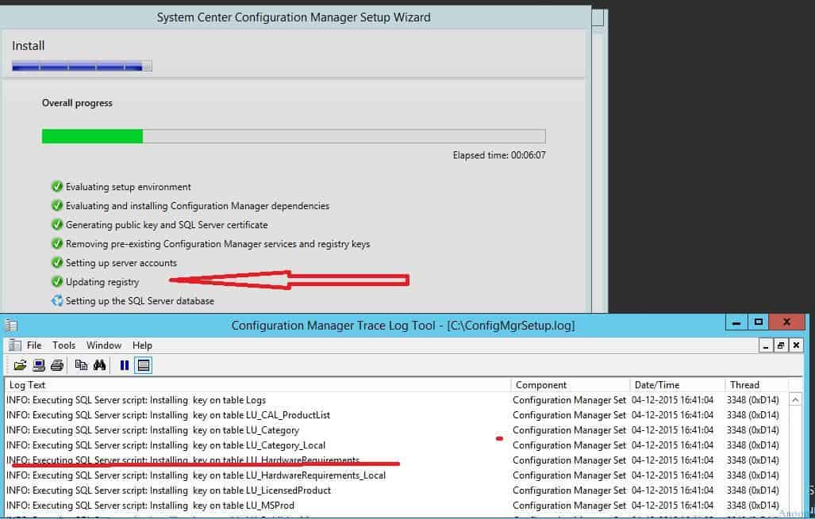
Task: Restore the inner log document window
Action: 781,345
